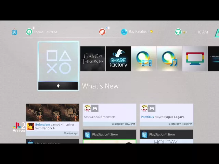
Task: Open the Trophies cup icon
Action: click(178, 32)
